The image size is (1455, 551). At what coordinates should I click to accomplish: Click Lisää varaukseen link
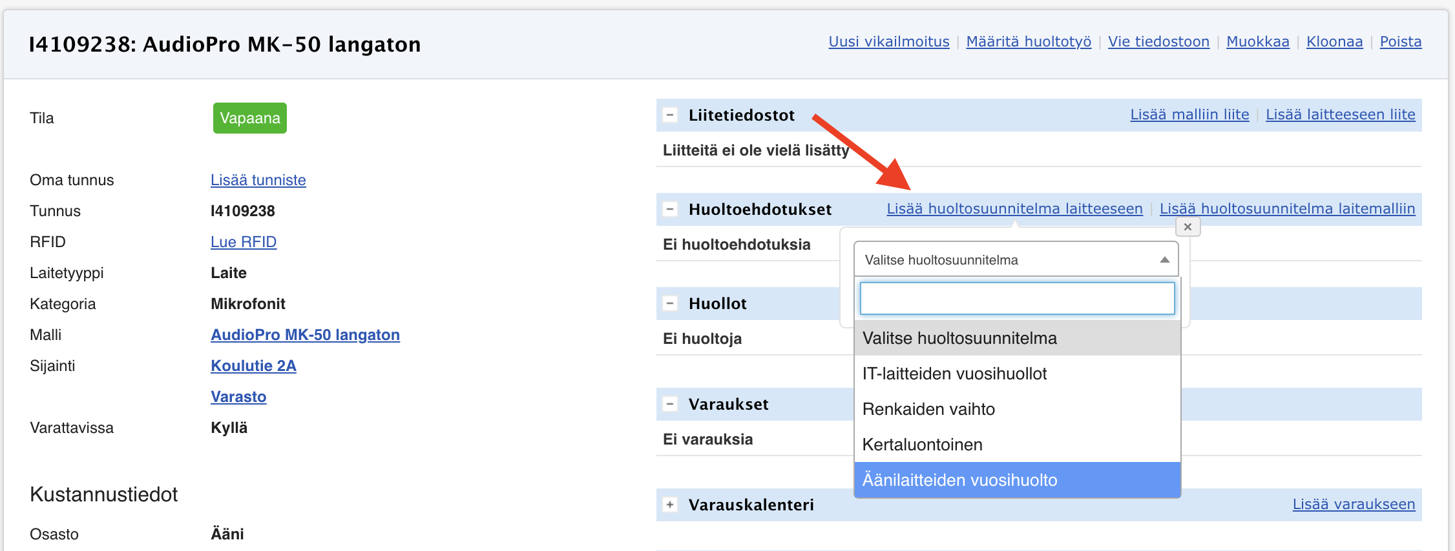[x=1354, y=505]
